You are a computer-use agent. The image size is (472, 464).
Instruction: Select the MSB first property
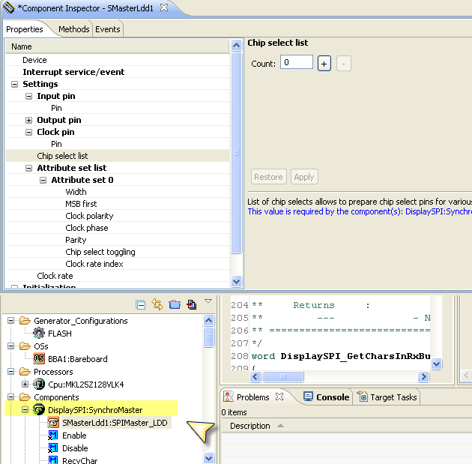coord(118,204)
